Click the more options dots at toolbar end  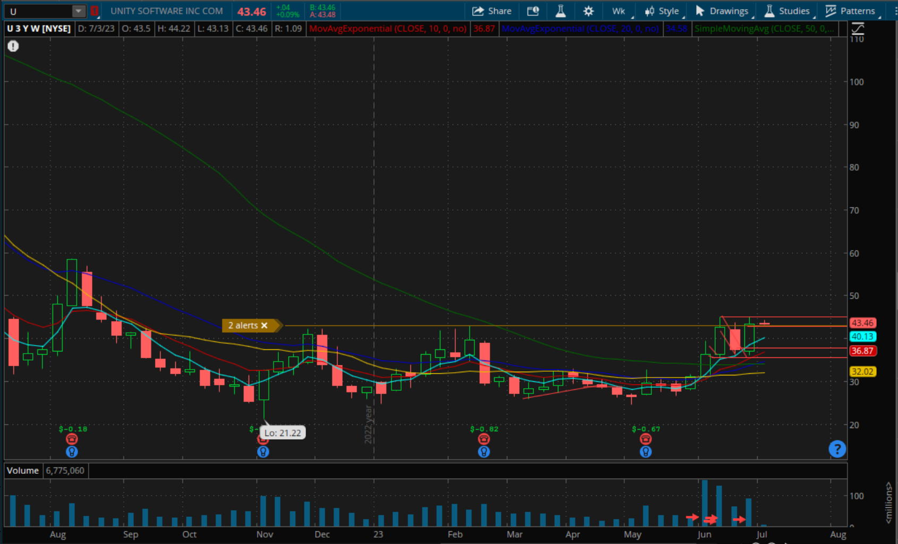(895, 11)
